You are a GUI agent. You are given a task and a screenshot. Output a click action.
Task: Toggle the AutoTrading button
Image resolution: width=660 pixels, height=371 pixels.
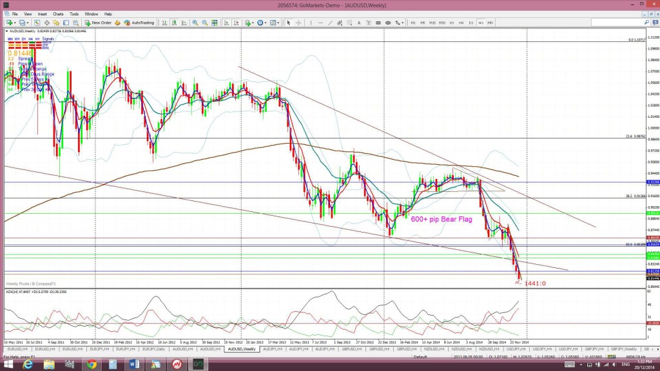click(x=139, y=23)
